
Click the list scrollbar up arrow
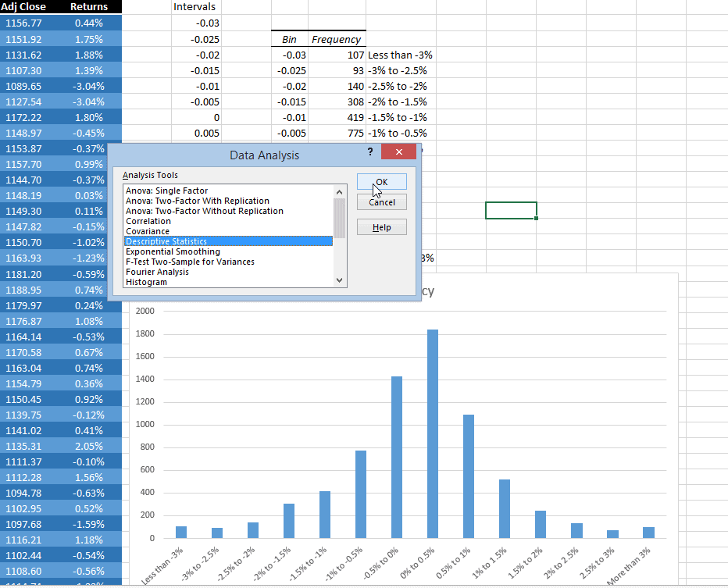click(x=339, y=191)
